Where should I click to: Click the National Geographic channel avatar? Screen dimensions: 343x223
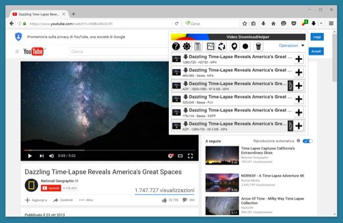coord(31,185)
